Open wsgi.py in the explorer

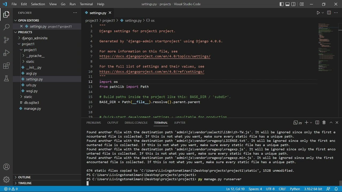pyautogui.click(x=47, y=91)
